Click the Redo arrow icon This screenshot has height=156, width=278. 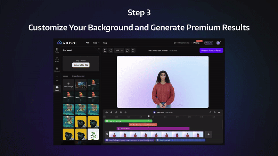click(111, 50)
